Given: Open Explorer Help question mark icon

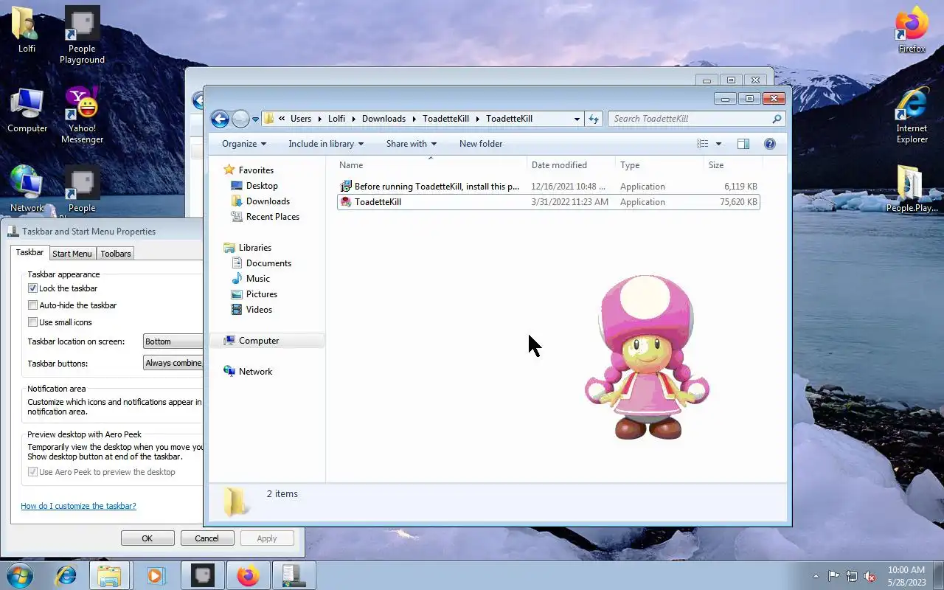Looking at the screenshot, I should 770,144.
